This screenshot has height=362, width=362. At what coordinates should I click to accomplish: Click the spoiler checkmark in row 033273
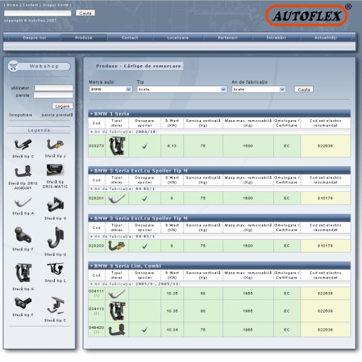145,146
